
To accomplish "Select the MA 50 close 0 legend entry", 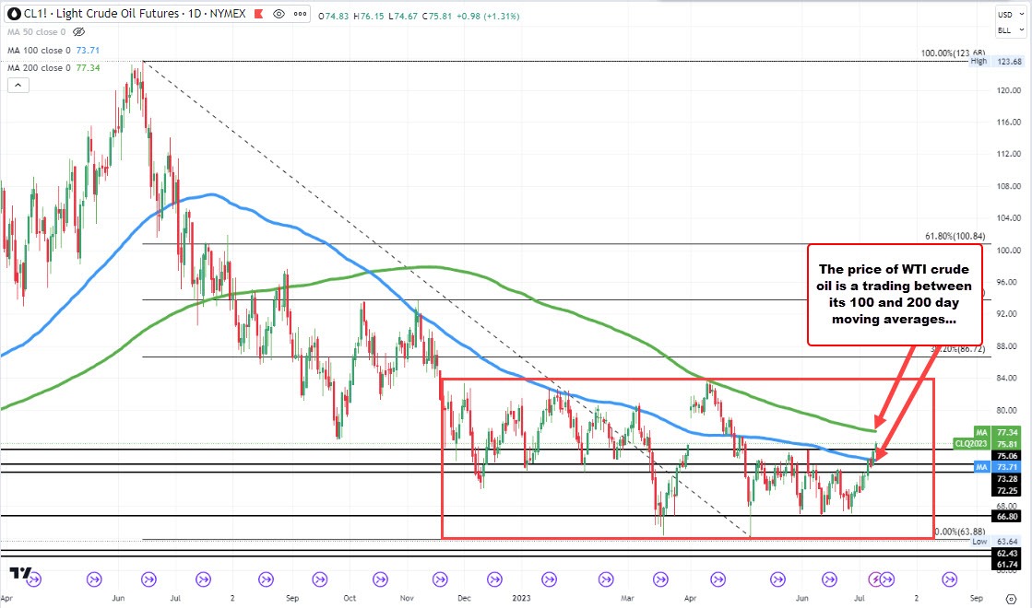I will [37, 31].
